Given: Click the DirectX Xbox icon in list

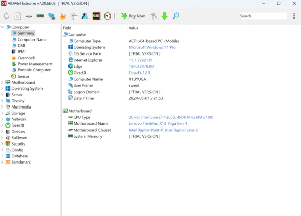Looking at the screenshot, I should pos(71,73).
